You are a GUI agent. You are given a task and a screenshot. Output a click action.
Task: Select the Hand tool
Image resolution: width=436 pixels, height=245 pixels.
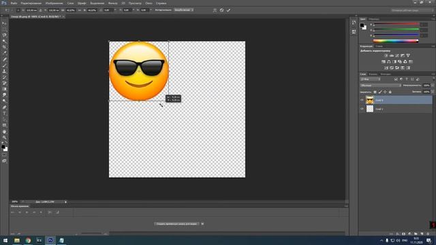click(4, 131)
